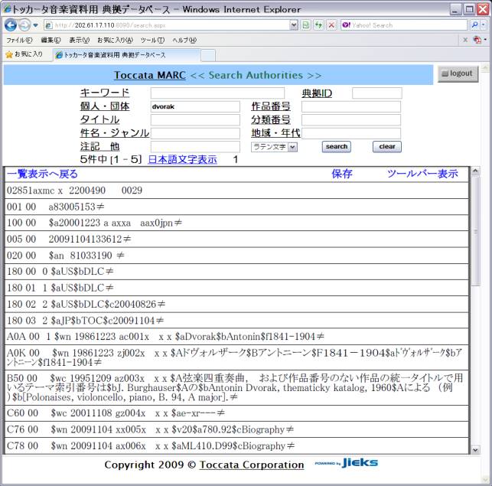Click the logout button
The height and width of the screenshot is (486, 492).
(458, 73)
